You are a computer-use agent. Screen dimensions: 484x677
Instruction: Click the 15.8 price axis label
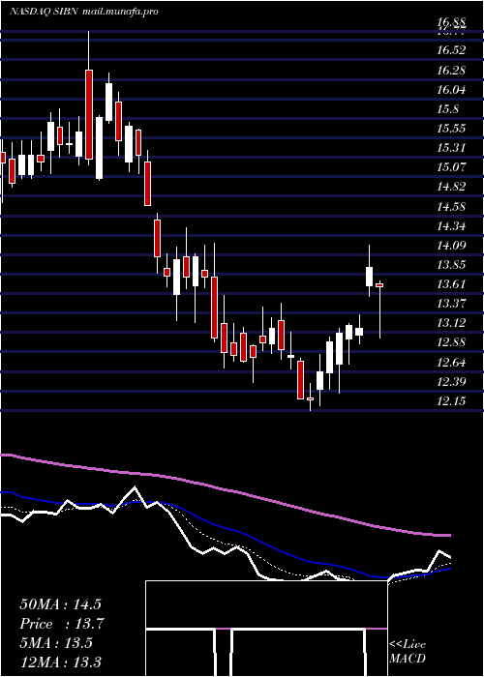[x=447, y=109]
